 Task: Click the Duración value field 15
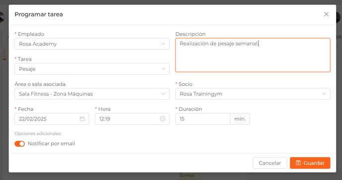click(203, 119)
